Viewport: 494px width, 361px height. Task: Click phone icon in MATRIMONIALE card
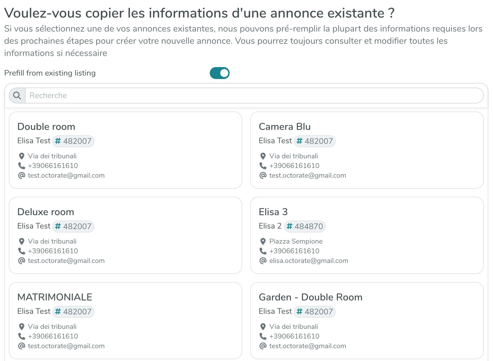[x=22, y=336]
